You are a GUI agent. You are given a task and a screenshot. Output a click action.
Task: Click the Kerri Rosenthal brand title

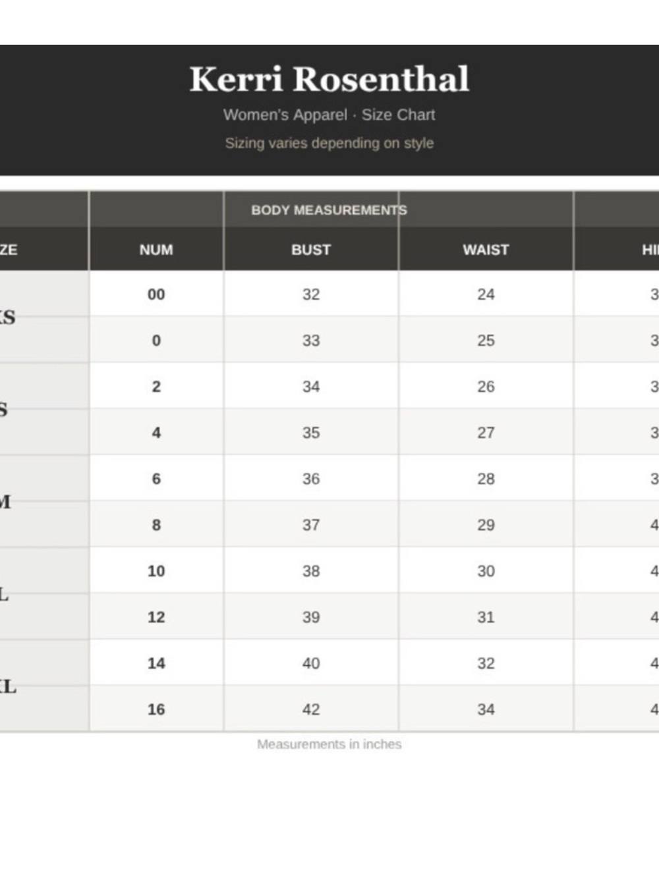click(329, 79)
